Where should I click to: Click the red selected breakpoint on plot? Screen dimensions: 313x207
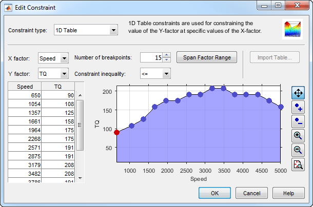(x=117, y=132)
